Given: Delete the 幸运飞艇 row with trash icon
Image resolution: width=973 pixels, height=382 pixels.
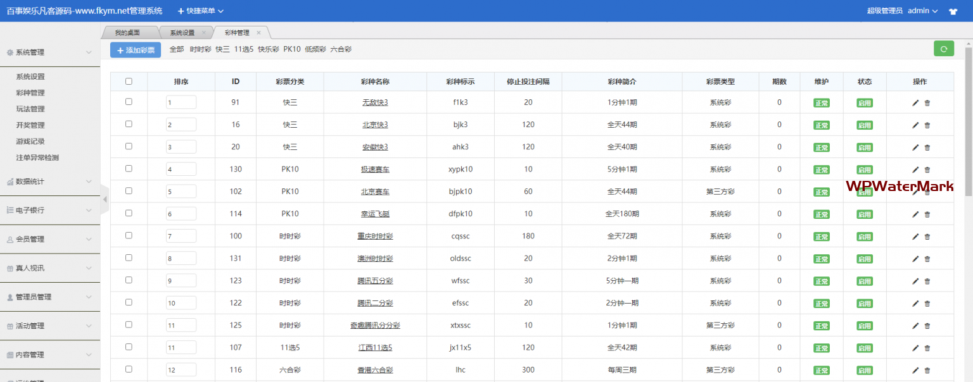Looking at the screenshot, I should [927, 214].
